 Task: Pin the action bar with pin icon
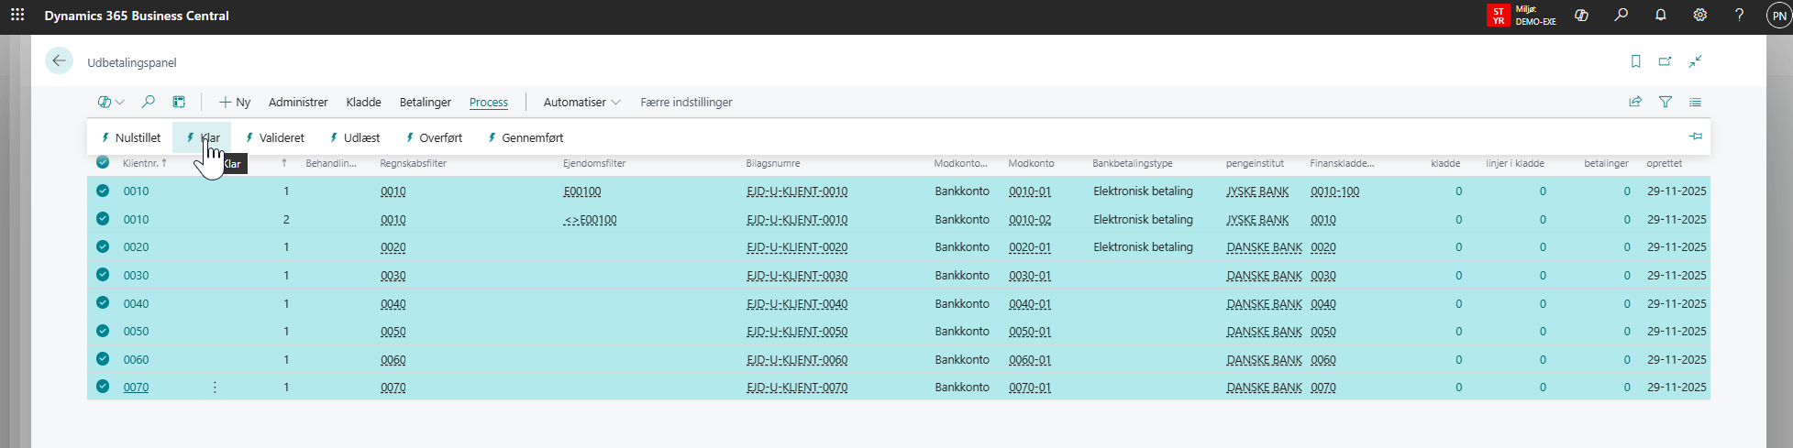[1696, 137]
